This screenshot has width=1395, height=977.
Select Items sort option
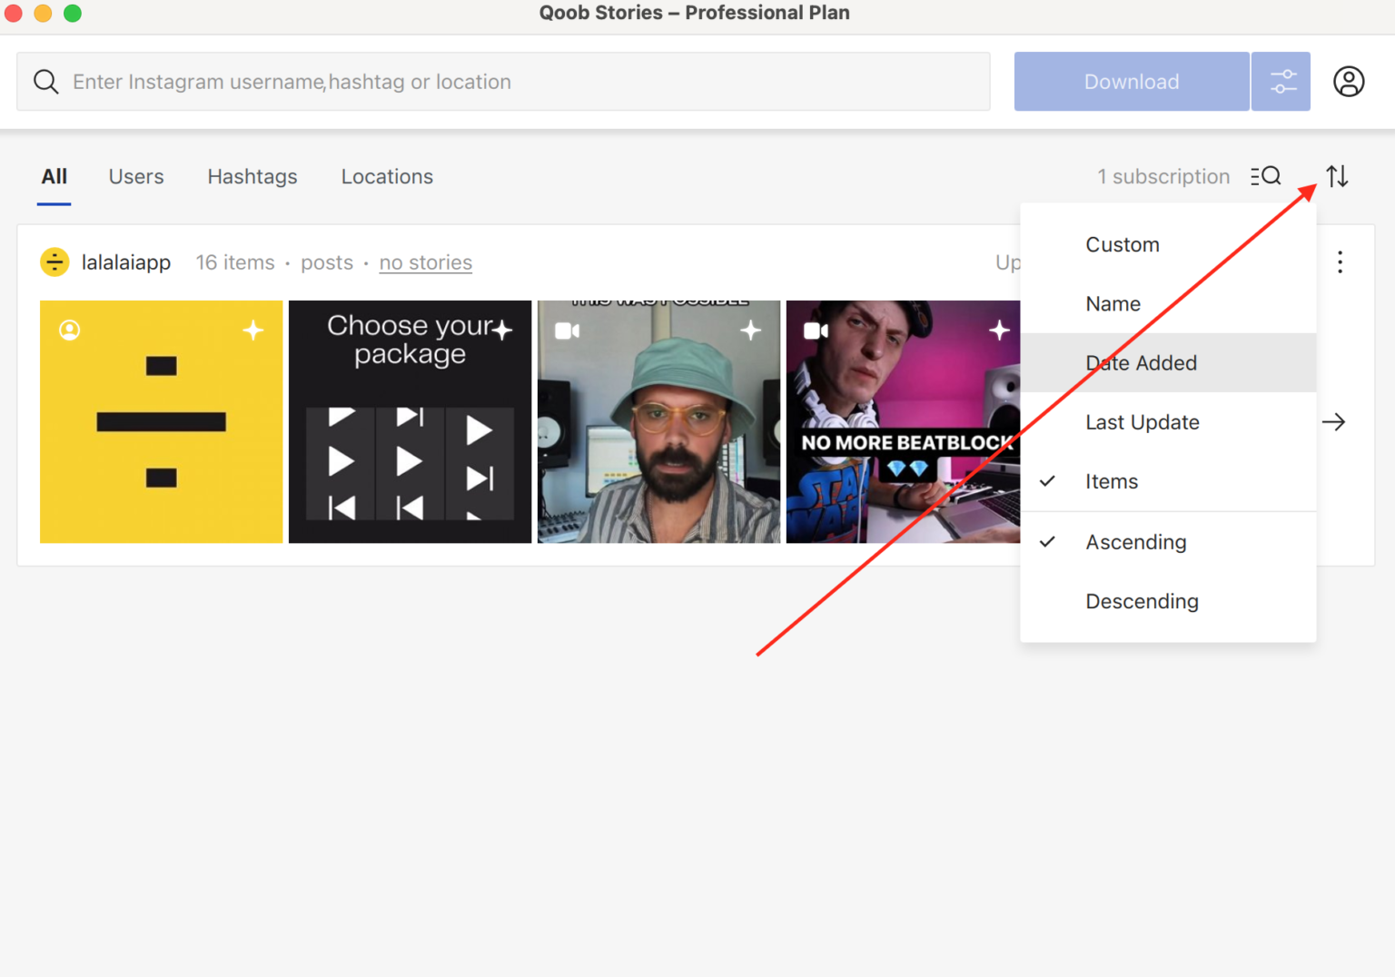(x=1112, y=481)
